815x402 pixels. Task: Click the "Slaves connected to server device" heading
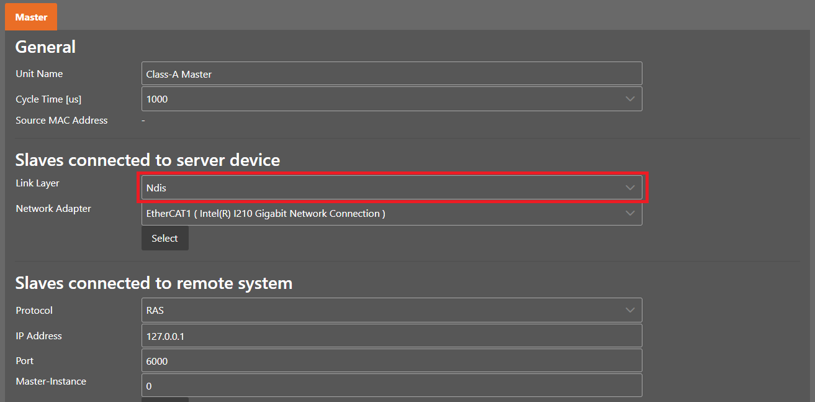147,160
